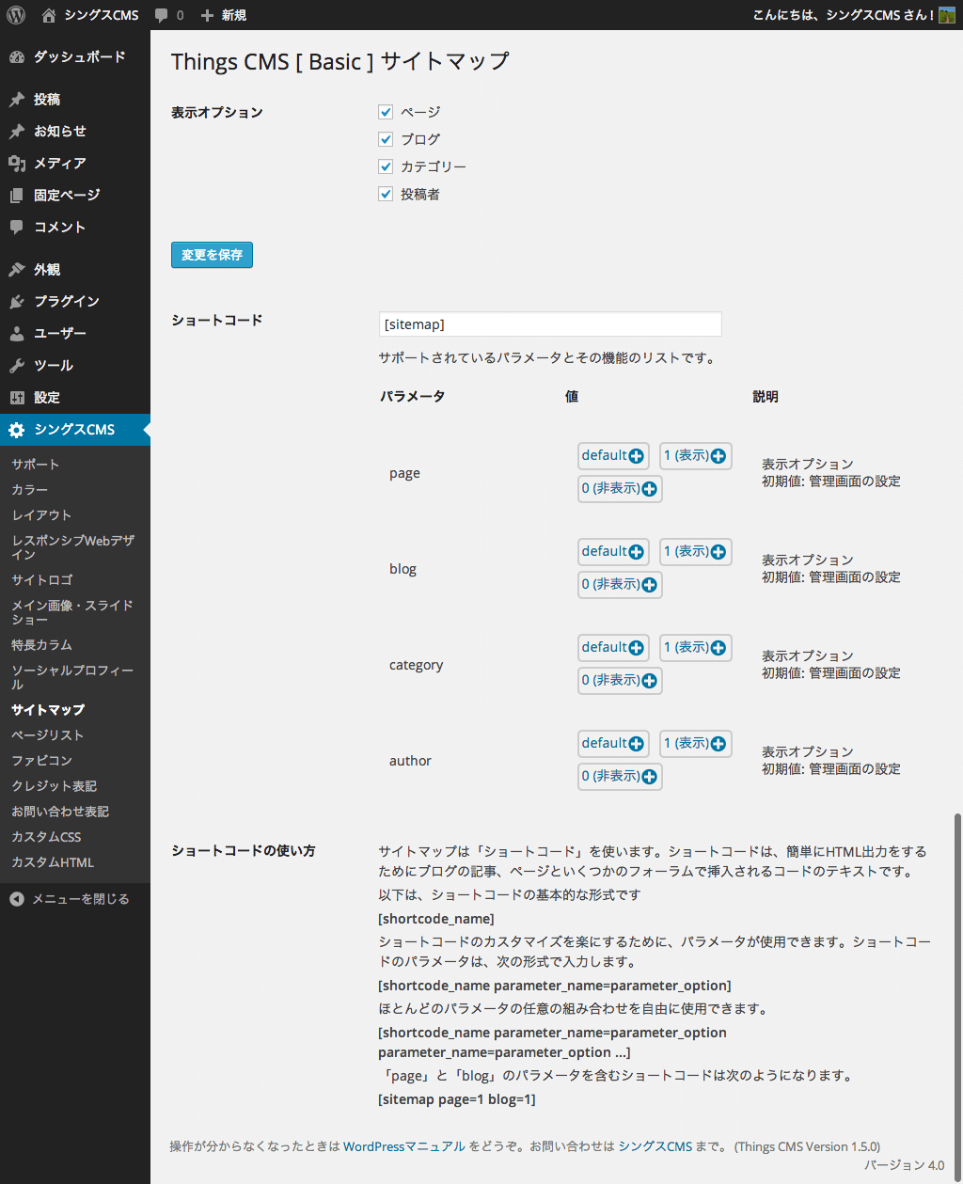Toggle the 投稿者 checkbox
The height and width of the screenshot is (1184, 963).
pyautogui.click(x=386, y=194)
